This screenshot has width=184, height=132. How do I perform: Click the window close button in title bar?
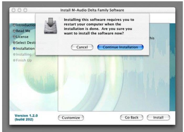(x=14, y=10)
